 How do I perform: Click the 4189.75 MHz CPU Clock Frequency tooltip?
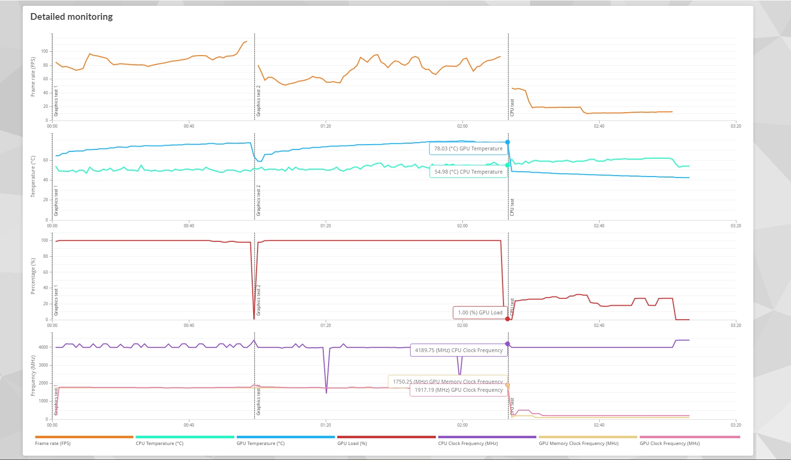pos(459,350)
